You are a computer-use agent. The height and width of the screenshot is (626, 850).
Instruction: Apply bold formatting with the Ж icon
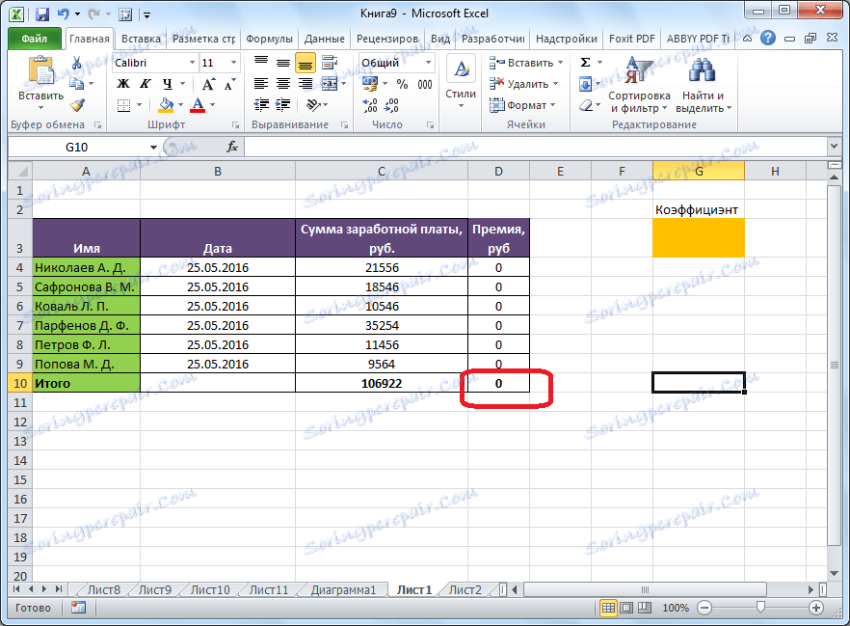pyautogui.click(x=122, y=84)
